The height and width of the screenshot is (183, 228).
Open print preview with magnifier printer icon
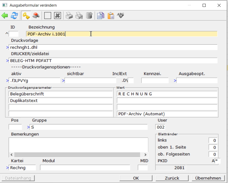79,16
